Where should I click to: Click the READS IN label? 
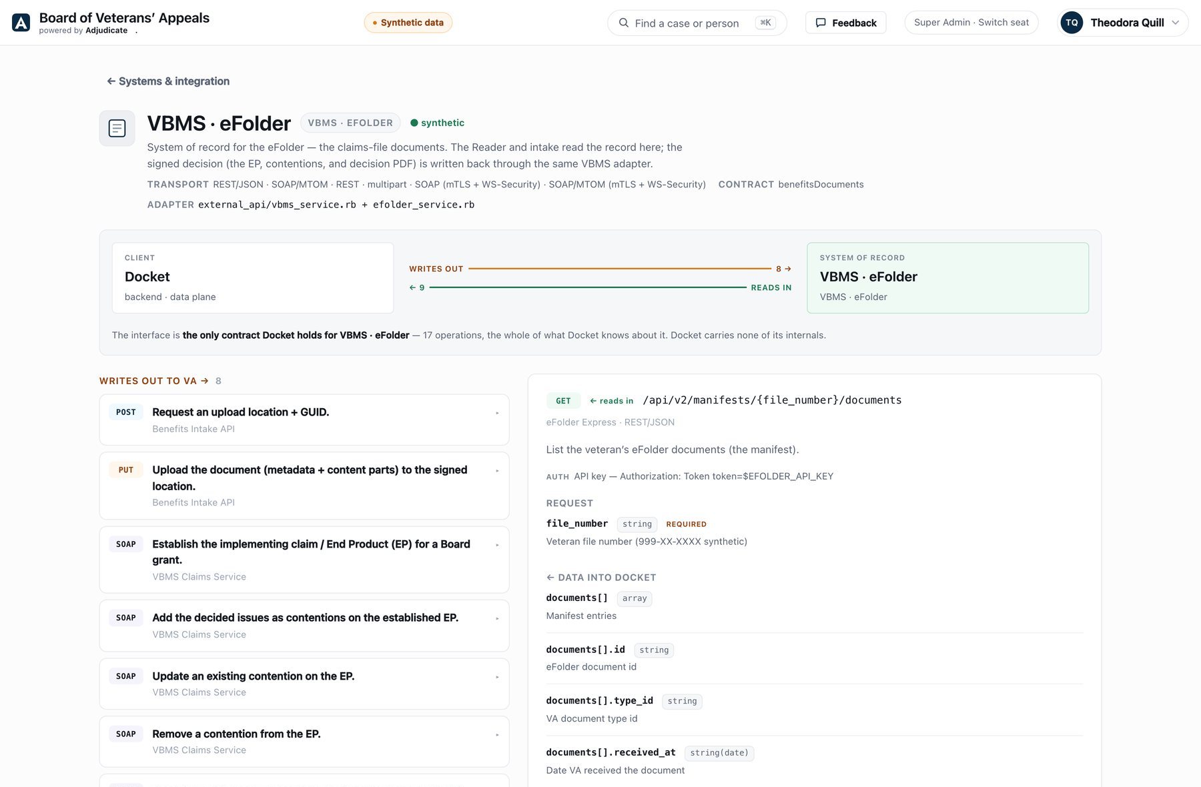[771, 287]
